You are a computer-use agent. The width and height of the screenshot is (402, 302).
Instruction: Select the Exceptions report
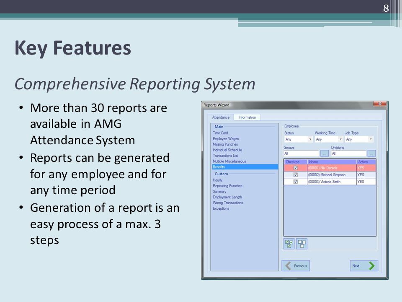pyautogui.click(x=221, y=208)
